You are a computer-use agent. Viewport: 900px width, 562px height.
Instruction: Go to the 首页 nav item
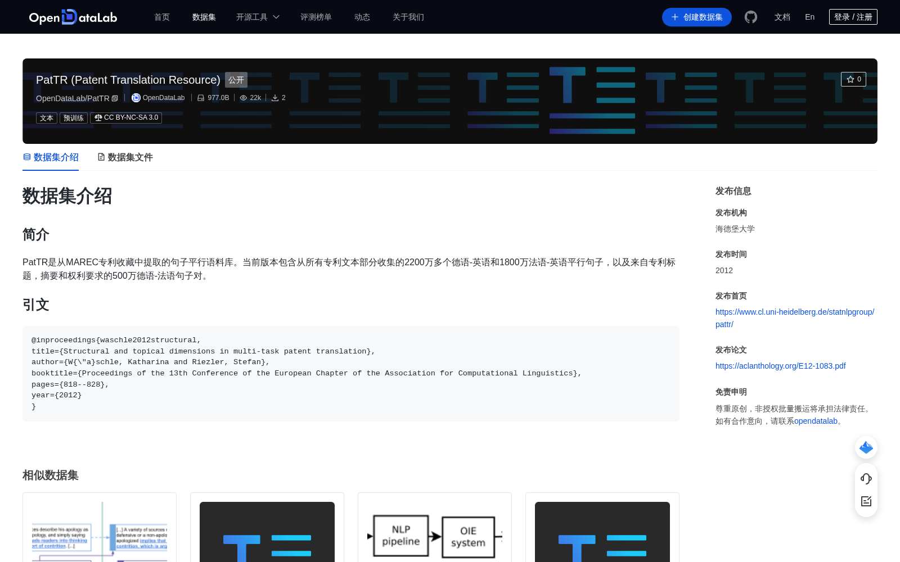click(162, 17)
